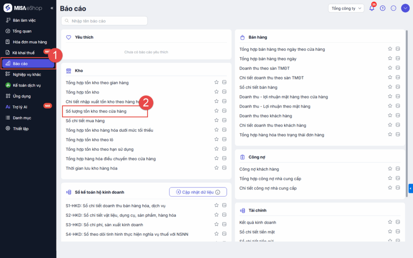Open the three-dot more options icon
The width and height of the screenshot is (413, 258).
pyautogui.click(x=394, y=8)
